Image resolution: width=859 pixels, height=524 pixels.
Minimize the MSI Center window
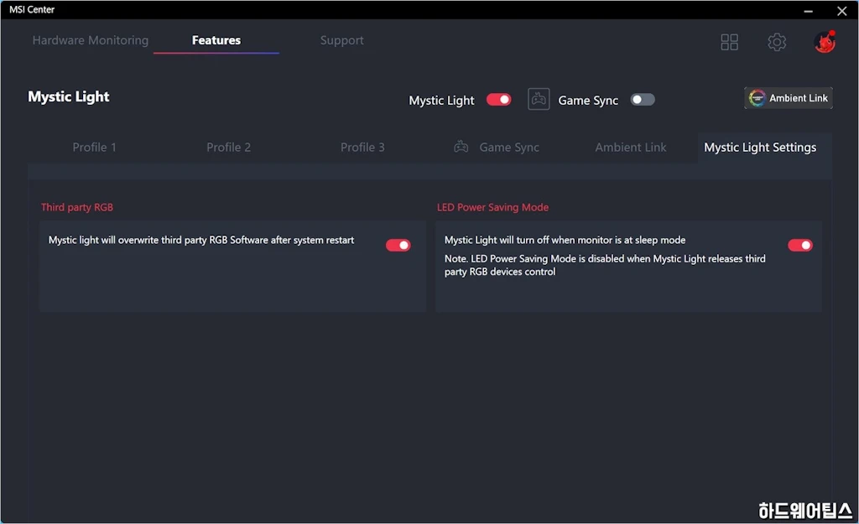(808, 10)
